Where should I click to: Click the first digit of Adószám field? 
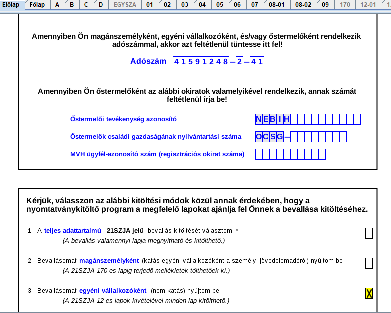176,62
